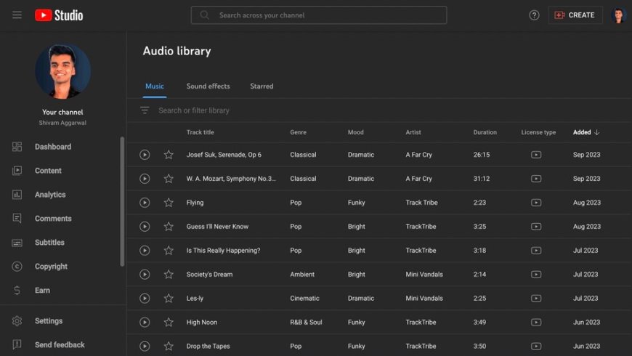The height and width of the screenshot is (356, 632).
Task: Click license icon for Society's Dream
Action: coord(536,274)
